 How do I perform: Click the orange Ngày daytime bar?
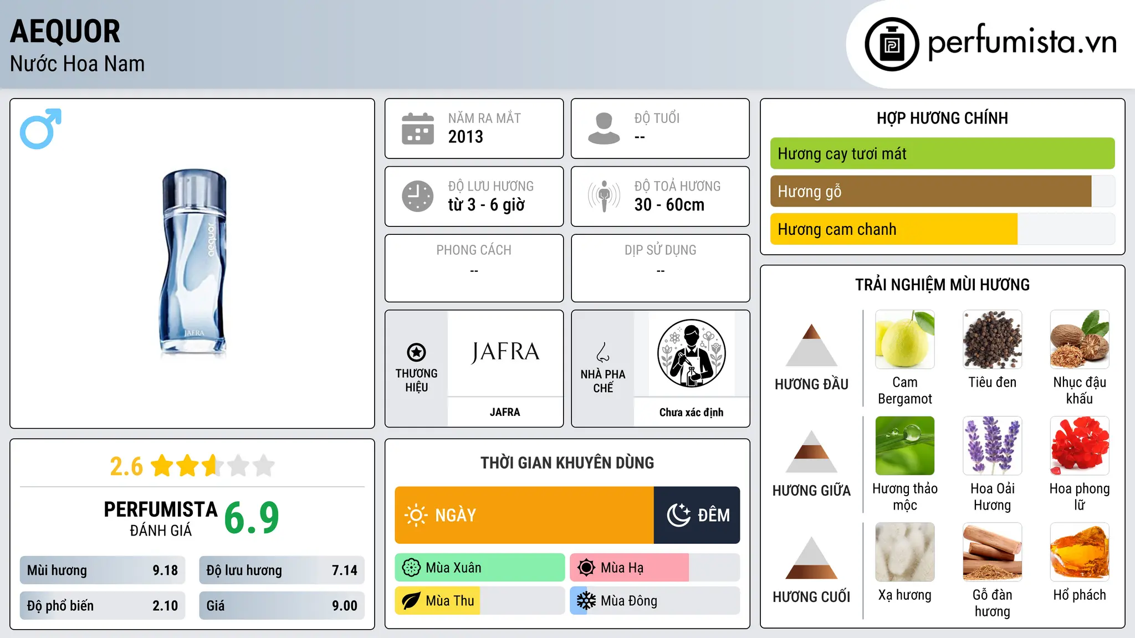click(524, 515)
